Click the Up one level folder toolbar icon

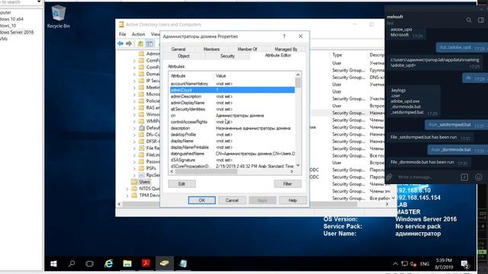pyautogui.click(x=140, y=44)
